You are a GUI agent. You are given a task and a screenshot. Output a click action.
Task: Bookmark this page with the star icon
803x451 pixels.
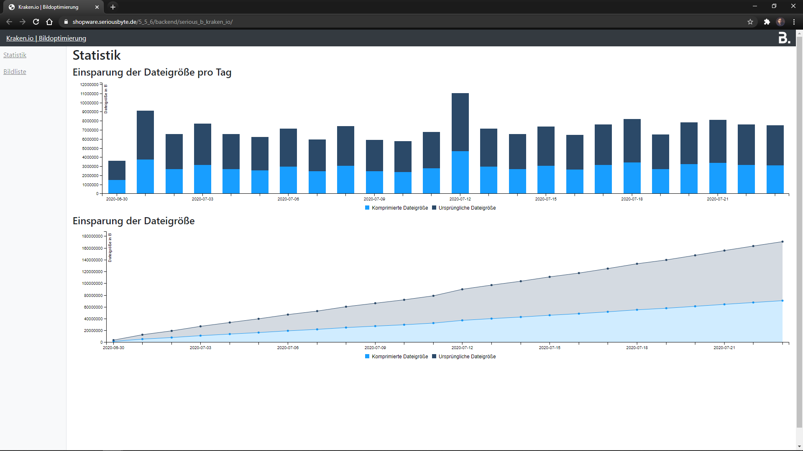click(750, 22)
